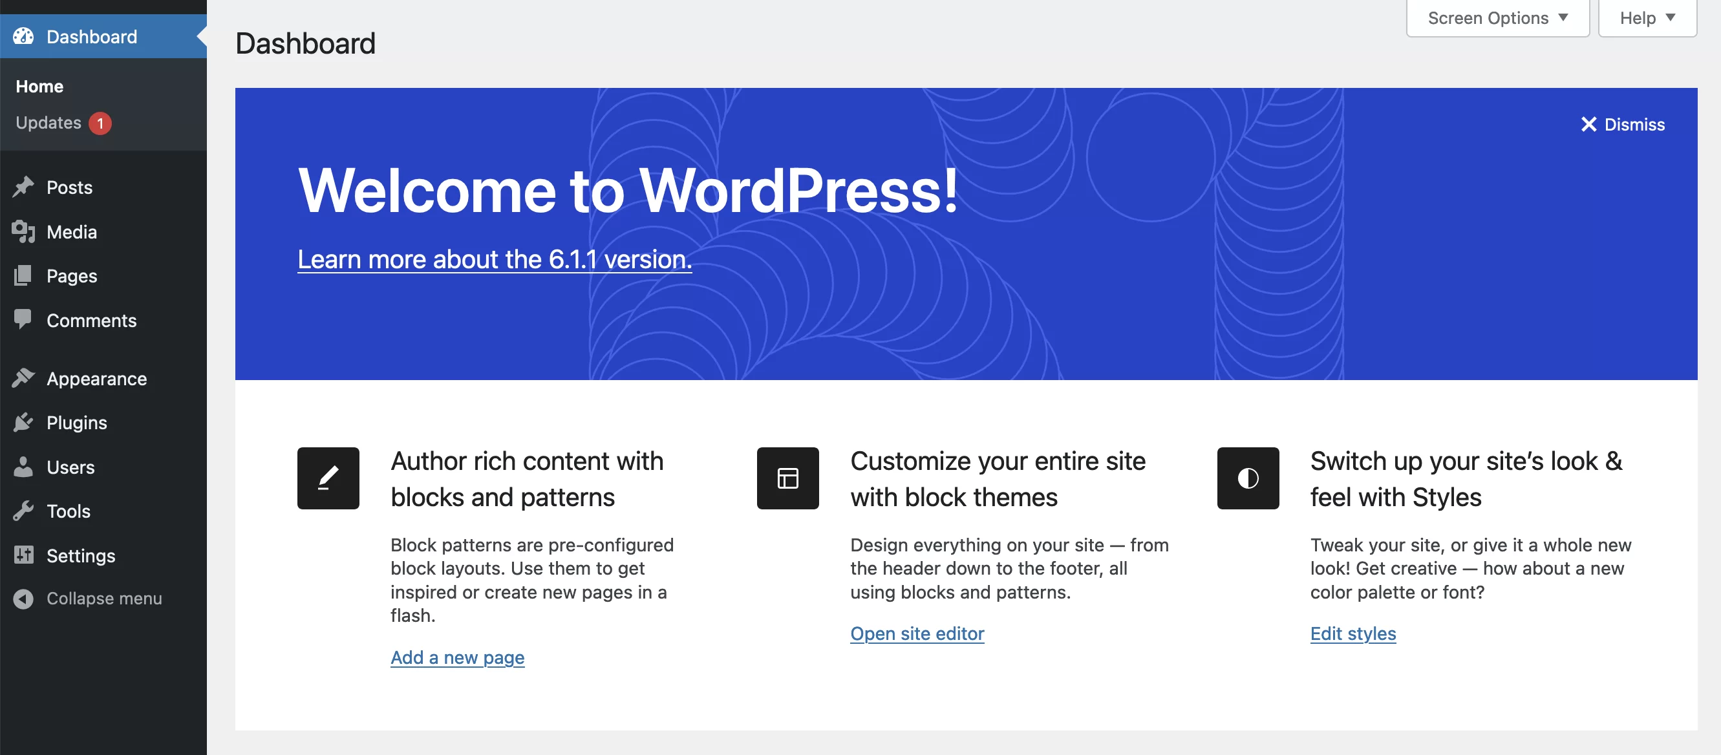Click the Users icon in sidebar
Image resolution: width=1721 pixels, height=755 pixels.
(23, 467)
